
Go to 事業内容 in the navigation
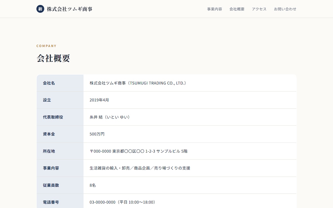215,9
